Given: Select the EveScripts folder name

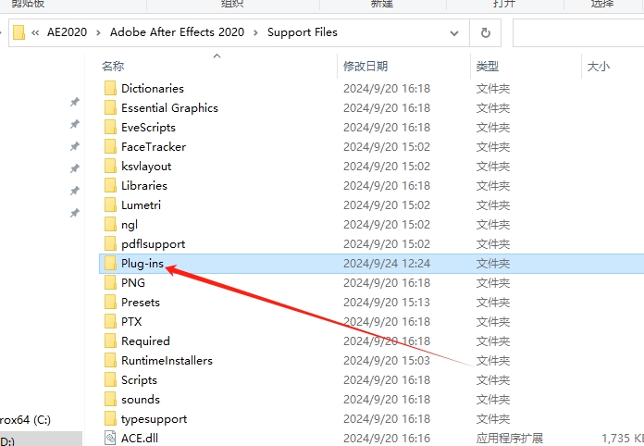Looking at the screenshot, I should [148, 128].
